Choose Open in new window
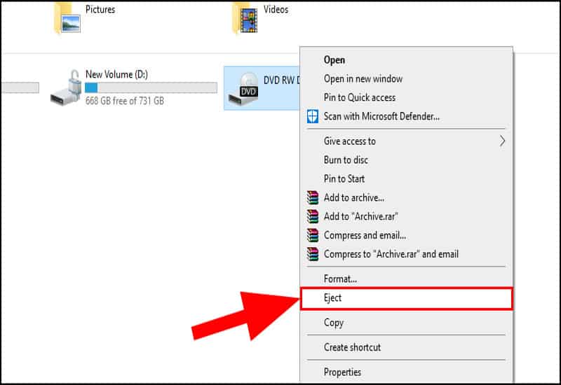 coord(363,79)
